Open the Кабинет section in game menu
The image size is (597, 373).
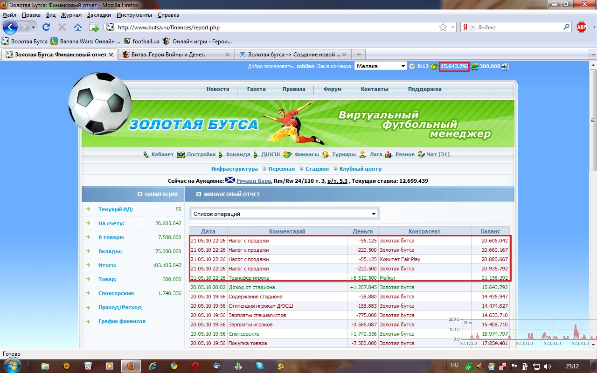pyautogui.click(x=162, y=154)
